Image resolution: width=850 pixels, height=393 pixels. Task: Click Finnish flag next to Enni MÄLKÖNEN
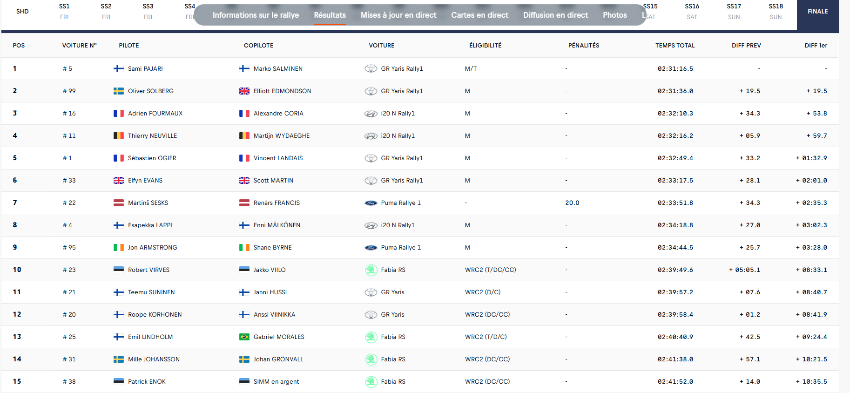click(x=244, y=225)
